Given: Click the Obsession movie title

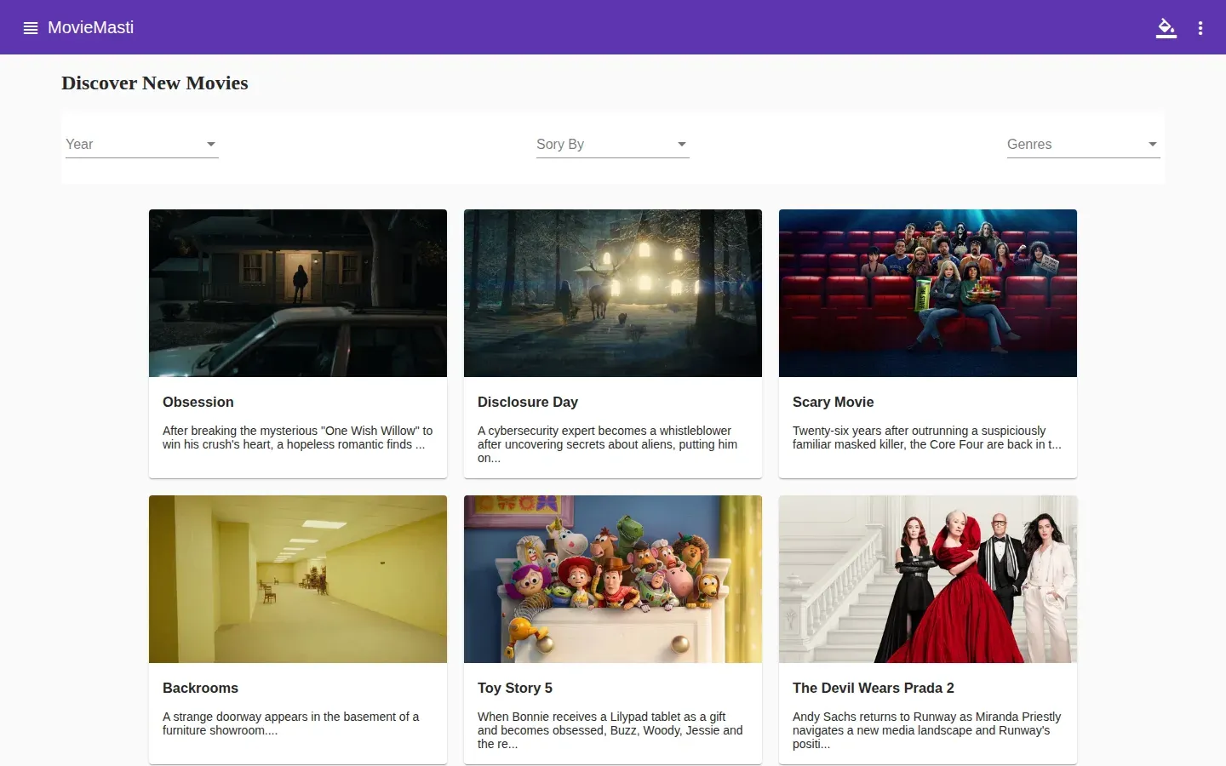Looking at the screenshot, I should [198, 402].
